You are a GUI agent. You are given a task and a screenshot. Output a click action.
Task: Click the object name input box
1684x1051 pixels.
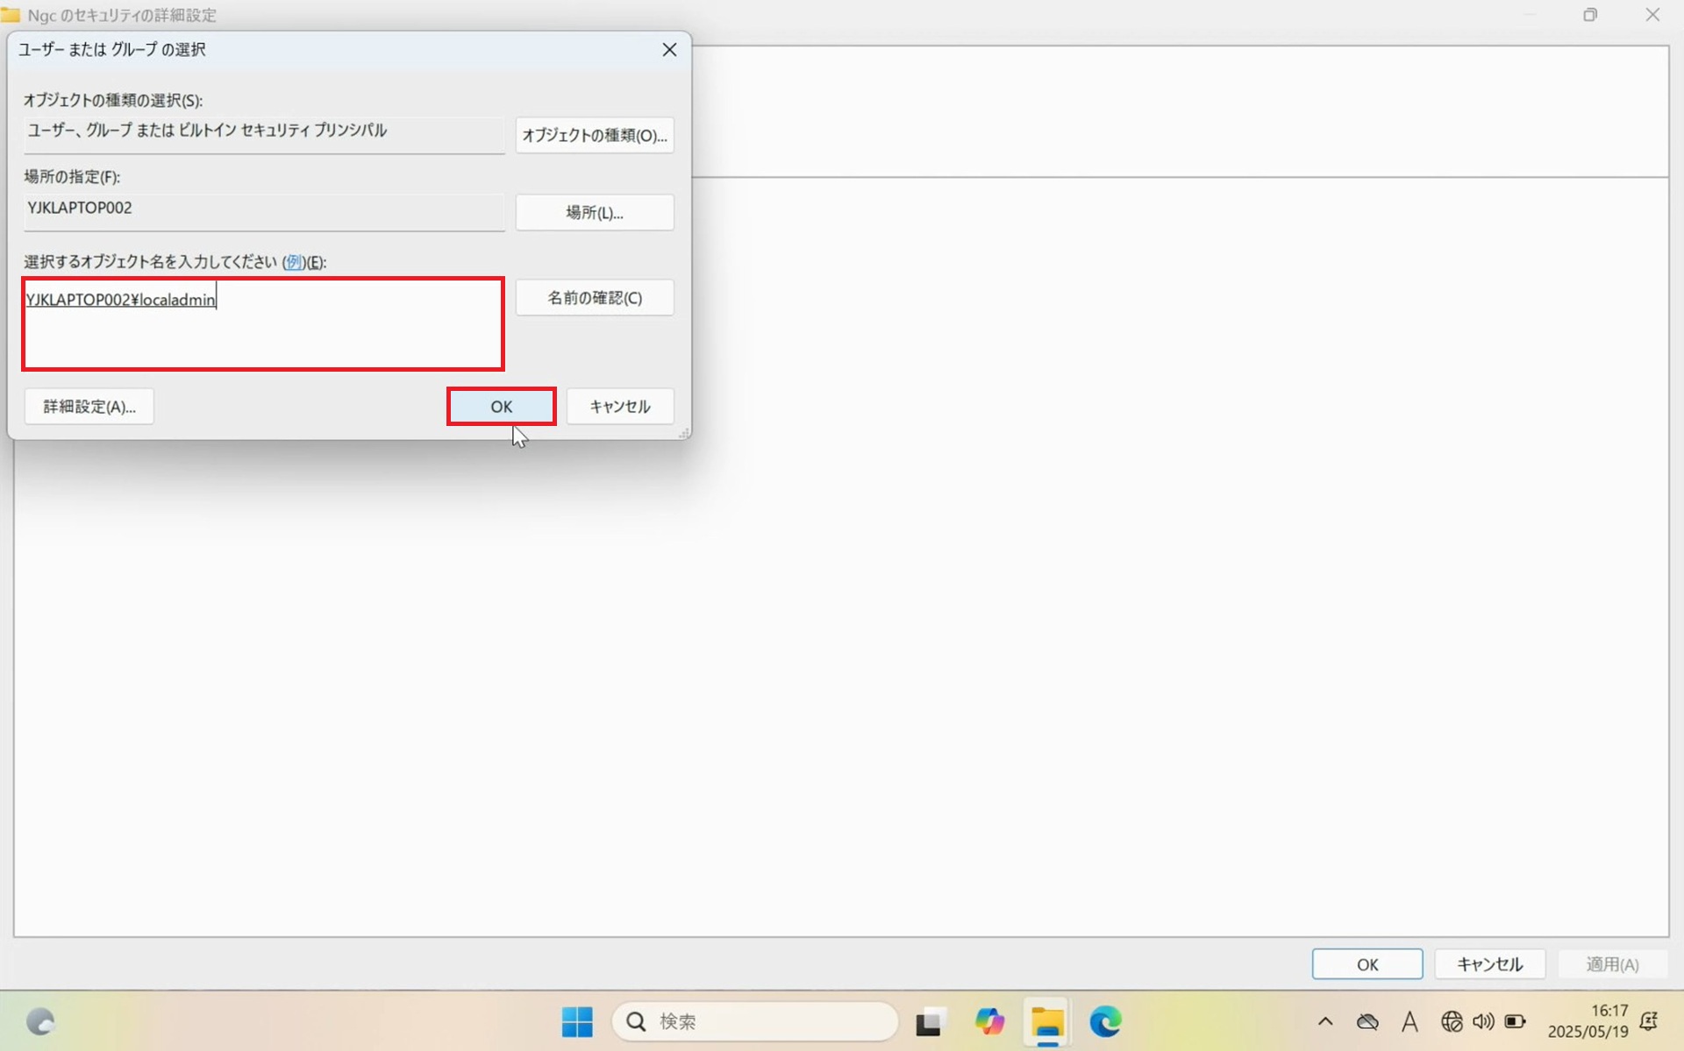coord(263,324)
